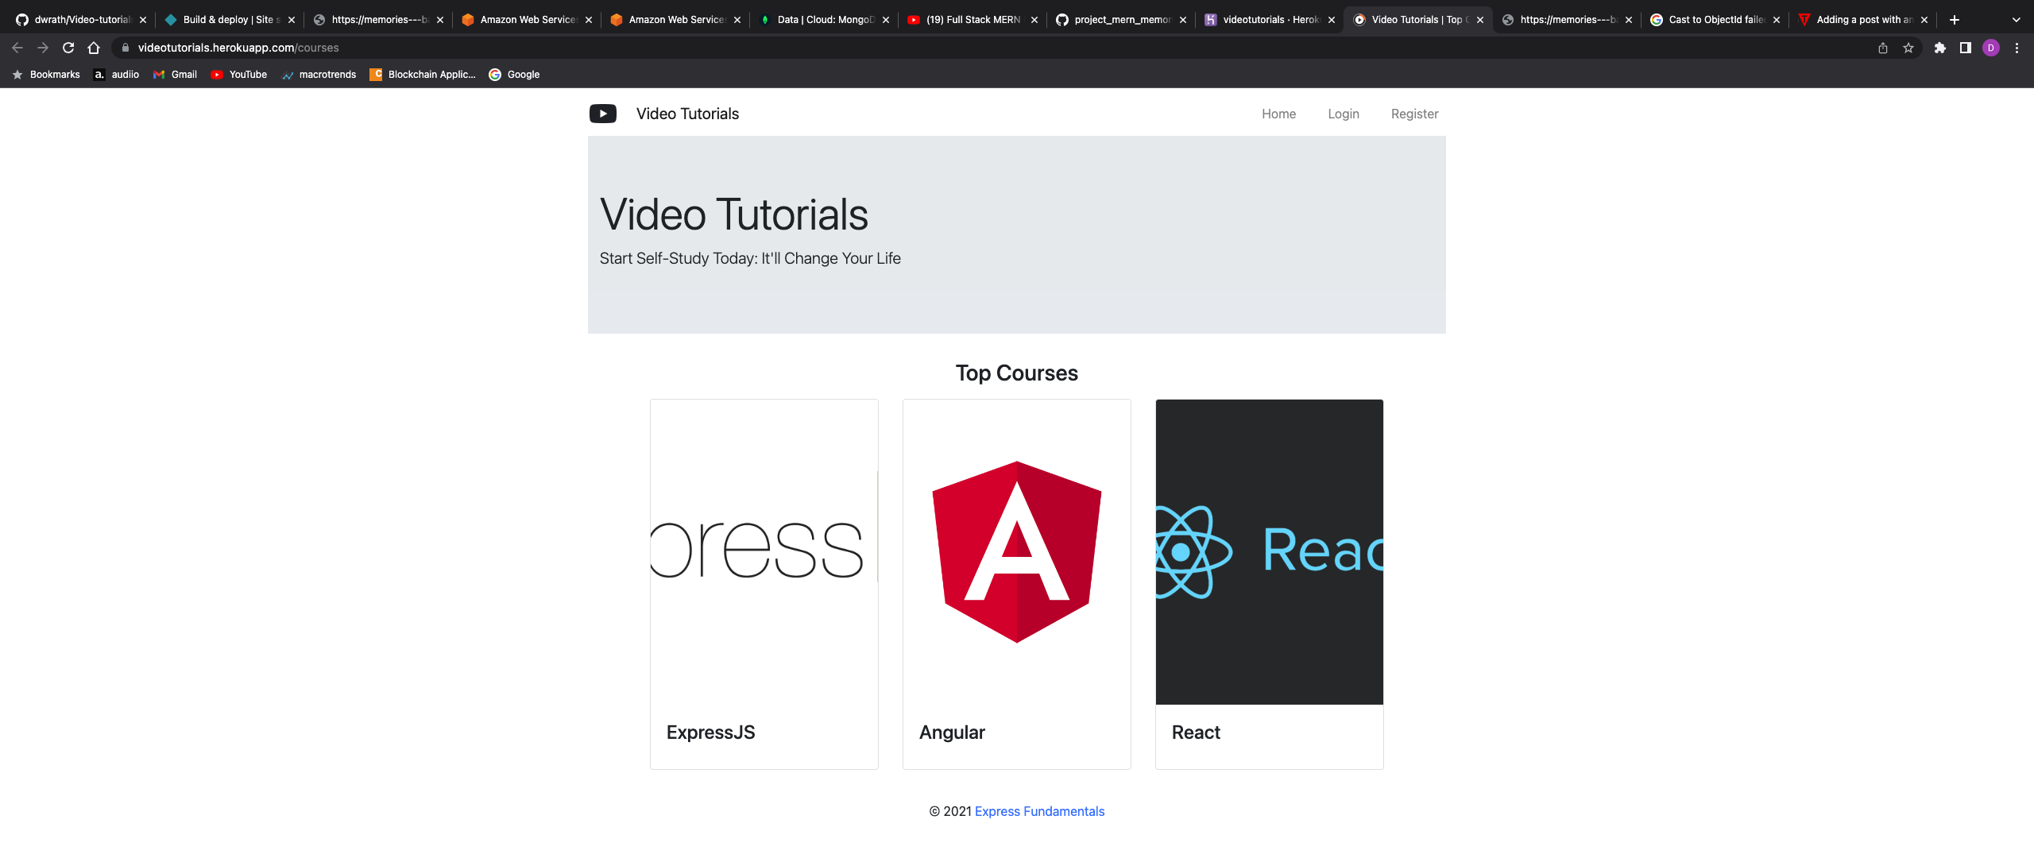Select the Angular course card image

click(1016, 551)
